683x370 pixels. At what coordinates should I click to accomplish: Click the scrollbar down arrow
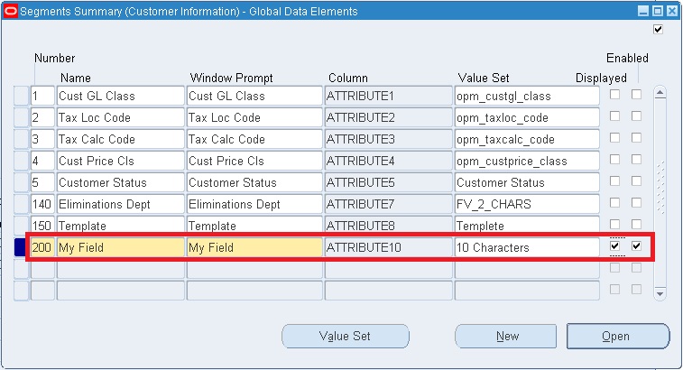click(x=660, y=292)
